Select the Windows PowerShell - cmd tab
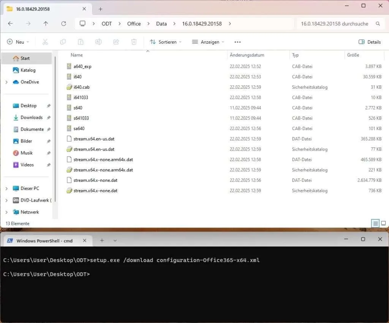The height and width of the screenshot is (323, 389). coord(45,240)
